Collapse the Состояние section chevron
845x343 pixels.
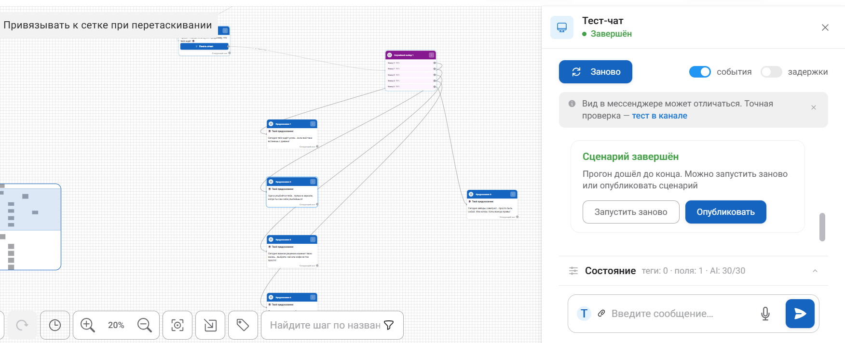(815, 271)
